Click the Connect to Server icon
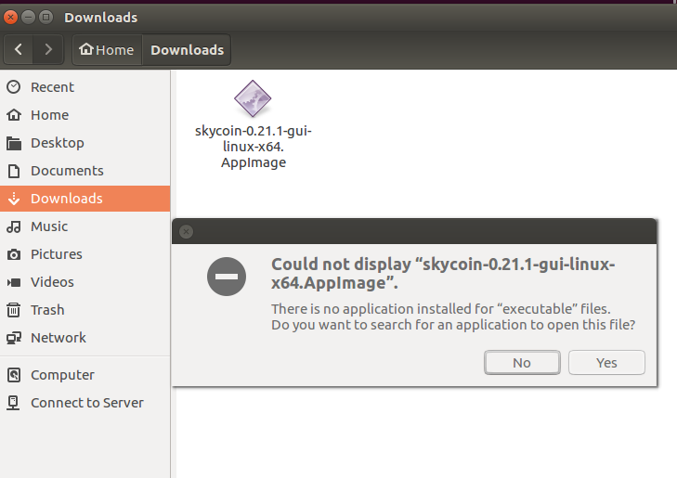The height and width of the screenshot is (478, 677). (x=14, y=403)
